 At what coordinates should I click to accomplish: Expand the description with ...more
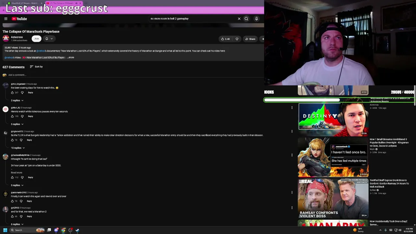point(71,58)
